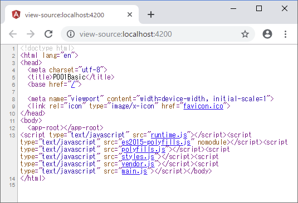The height and width of the screenshot is (203, 298).
Task: Click the html lang="en" tag
Action: 49,56
